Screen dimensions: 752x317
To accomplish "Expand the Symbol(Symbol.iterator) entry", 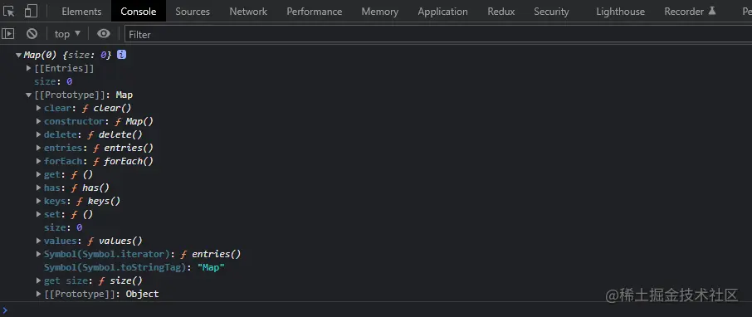I will (x=39, y=254).
